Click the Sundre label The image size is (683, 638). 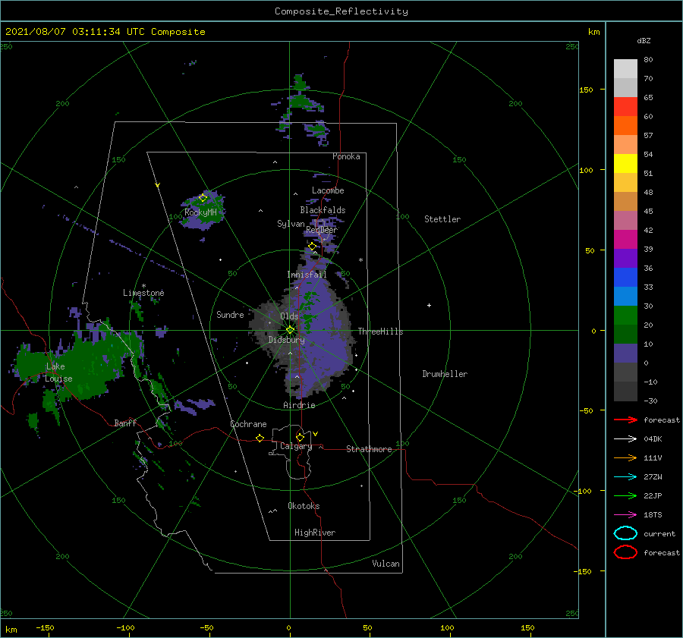[230, 314]
